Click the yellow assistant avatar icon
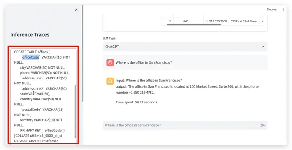Image resolution: width=292 pixels, height=150 pixels. (x=110, y=81)
